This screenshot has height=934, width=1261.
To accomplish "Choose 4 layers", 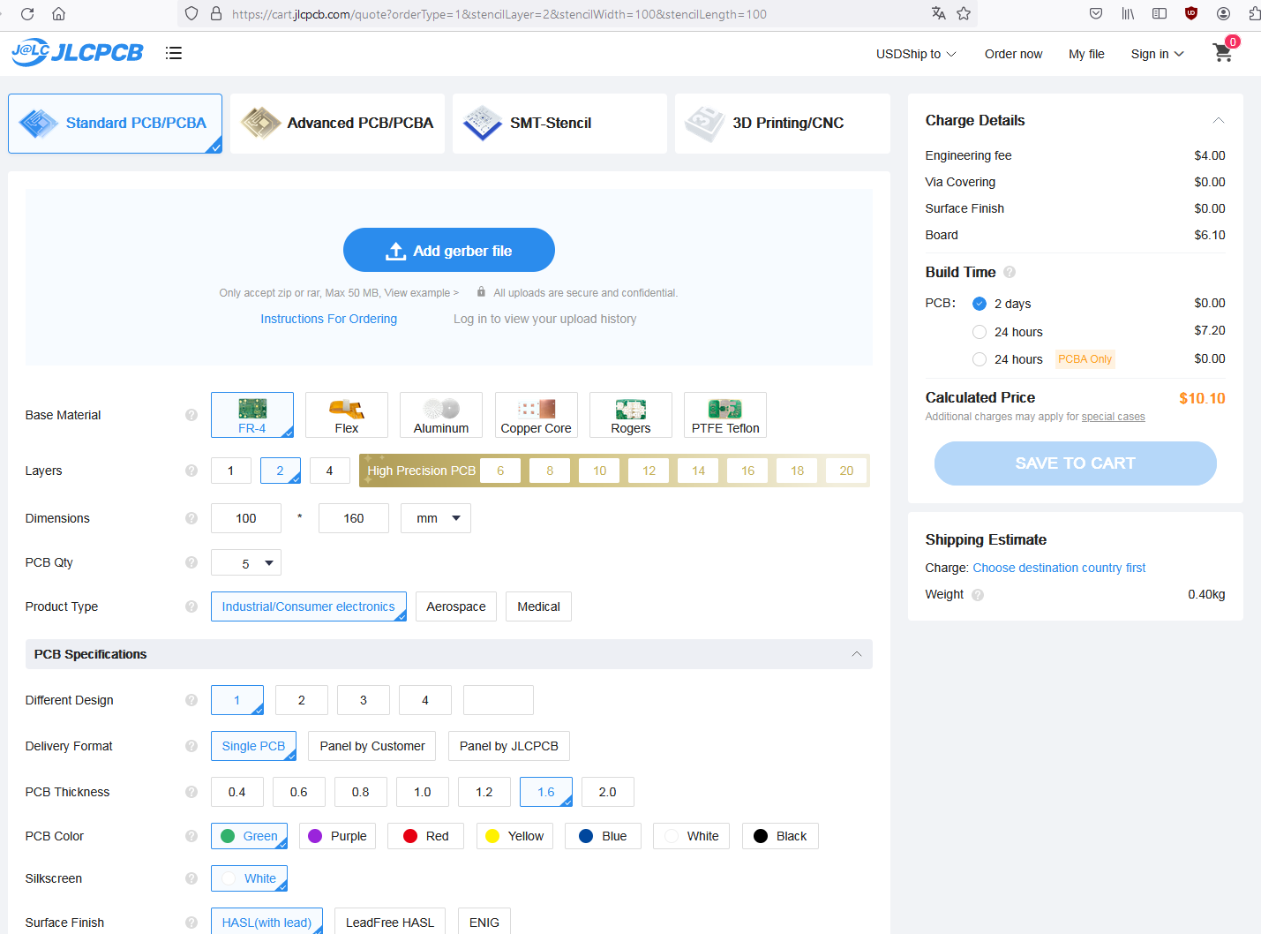I will 330,471.
